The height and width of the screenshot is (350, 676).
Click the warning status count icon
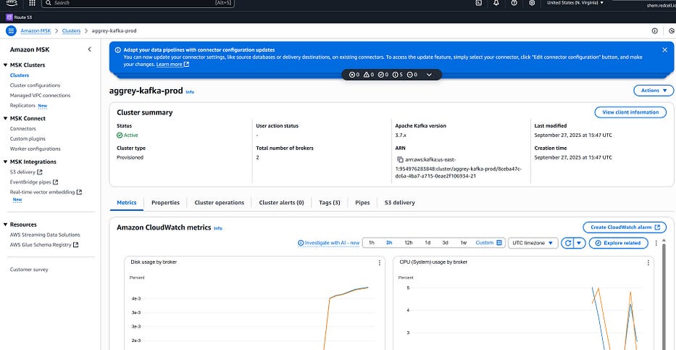tap(369, 75)
